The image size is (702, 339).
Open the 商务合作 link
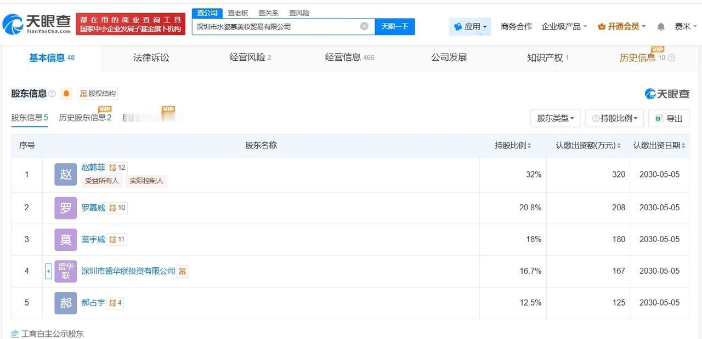[516, 26]
